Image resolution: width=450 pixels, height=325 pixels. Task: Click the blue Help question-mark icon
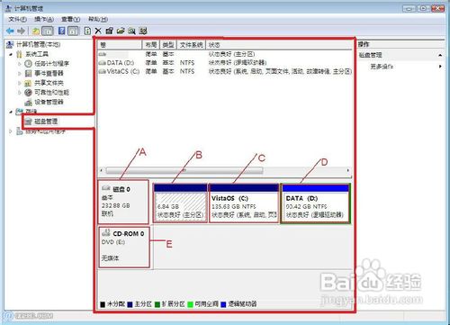[62, 31]
